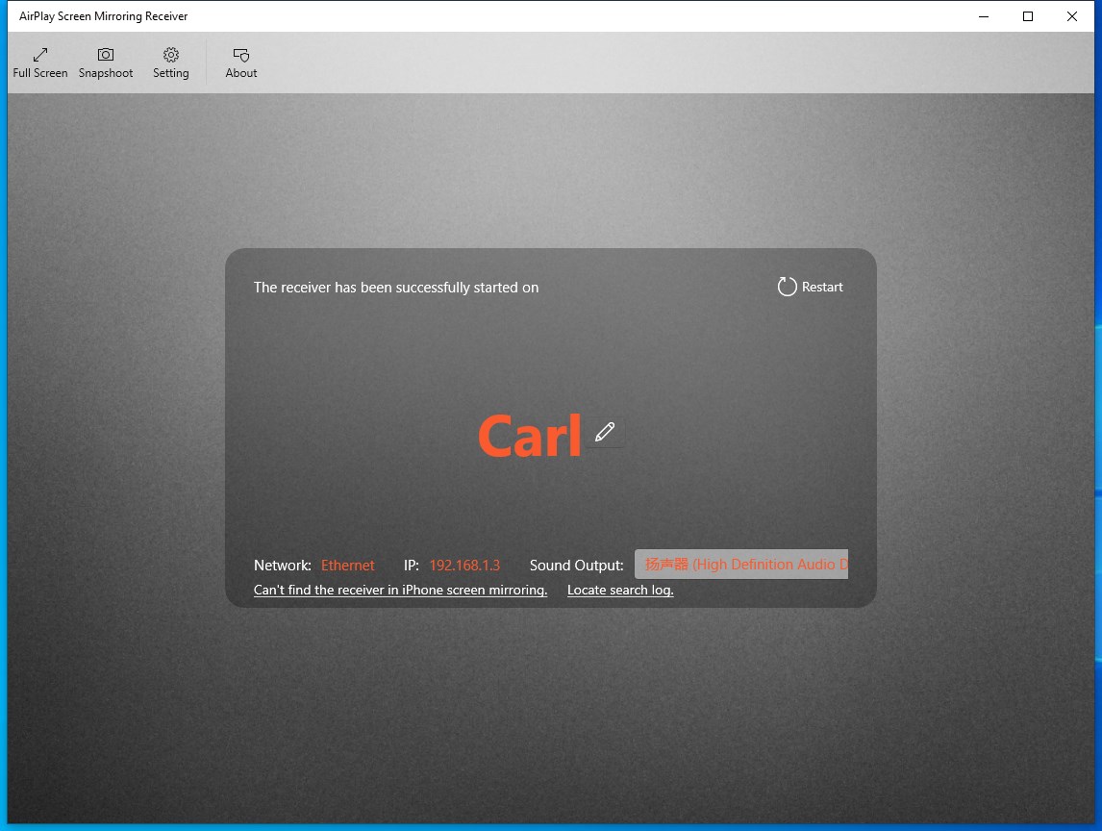Screen dimensions: 1102x831
Task: Close the AirPlay Screen Mirroring Receiver
Action: (1072, 16)
